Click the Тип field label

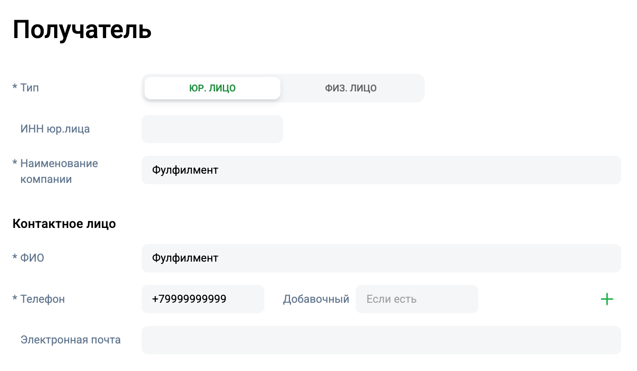tap(30, 88)
